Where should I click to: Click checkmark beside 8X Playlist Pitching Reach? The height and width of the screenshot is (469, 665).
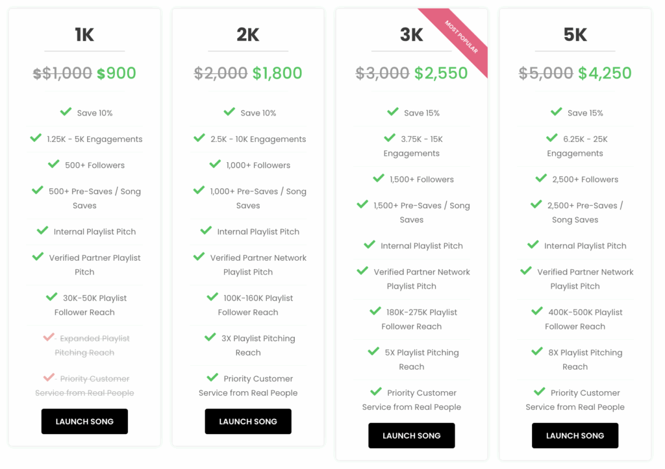tap(537, 352)
